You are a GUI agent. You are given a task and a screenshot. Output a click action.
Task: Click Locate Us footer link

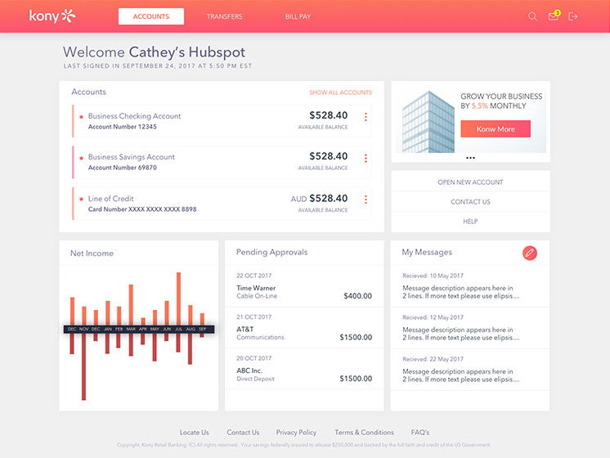click(x=194, y=433)
